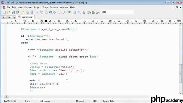Paste from clipboard icon
The width and height of the screenshot is (183, 103).
coord(46,12)
